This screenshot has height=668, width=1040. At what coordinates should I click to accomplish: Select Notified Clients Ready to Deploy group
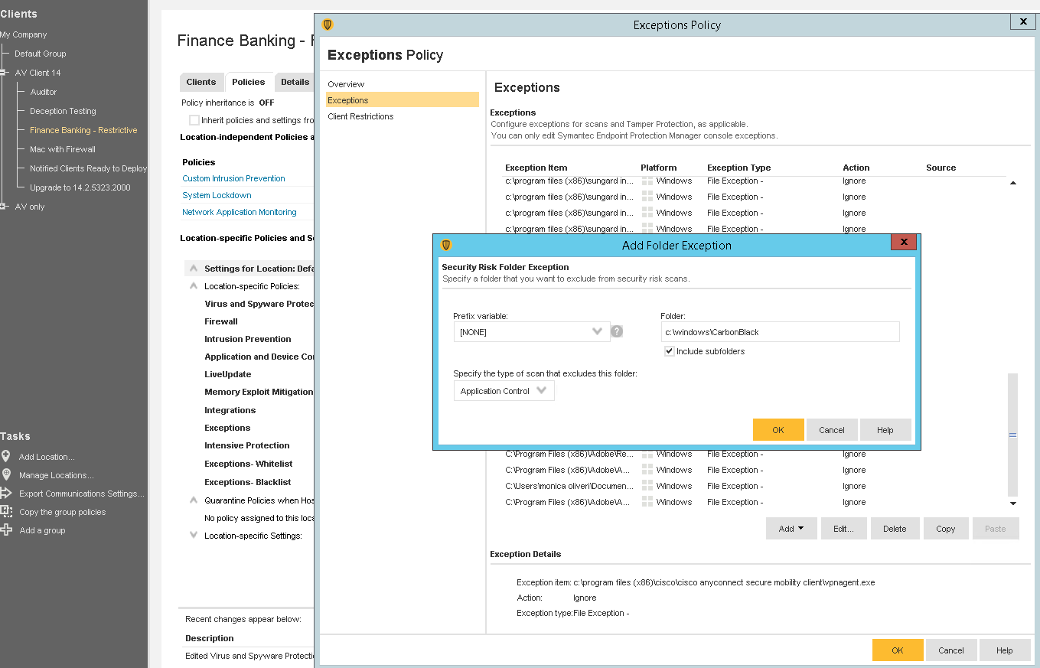tap(88, 168)
